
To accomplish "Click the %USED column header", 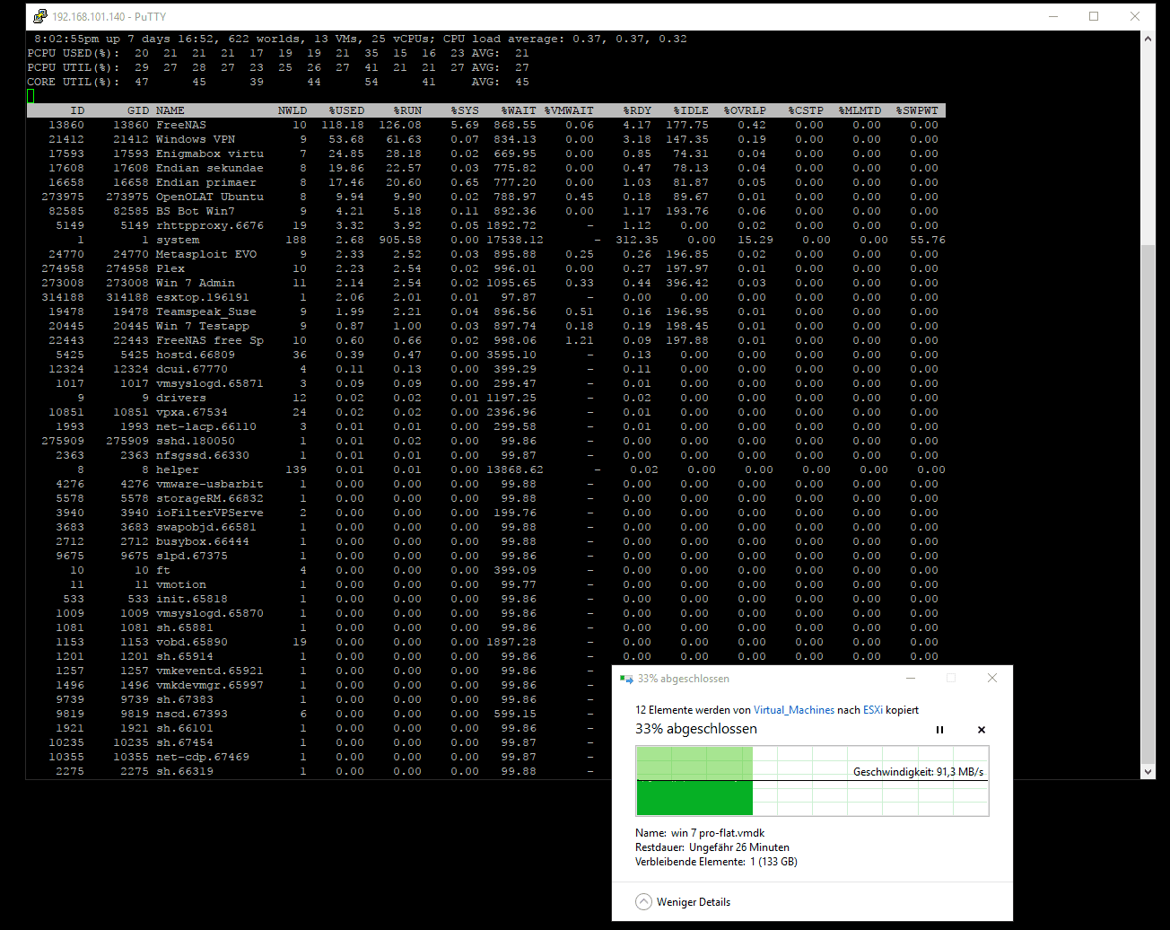I will click(346, 110).
